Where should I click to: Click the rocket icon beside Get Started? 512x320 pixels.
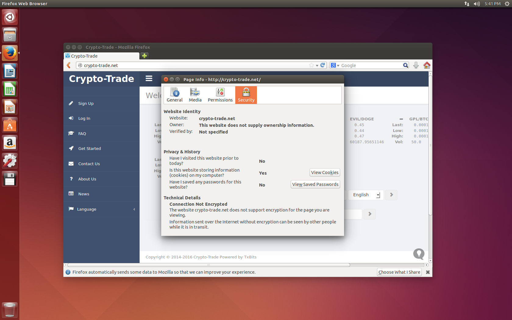71,148
